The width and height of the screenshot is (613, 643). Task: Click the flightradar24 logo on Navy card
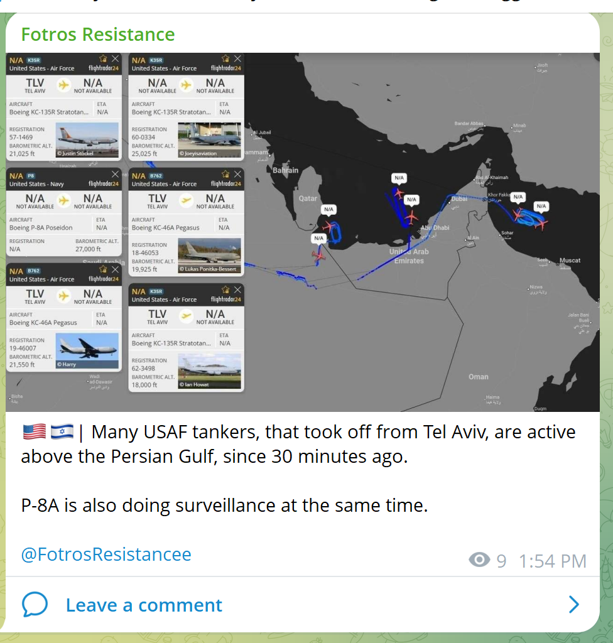(104, 184)
